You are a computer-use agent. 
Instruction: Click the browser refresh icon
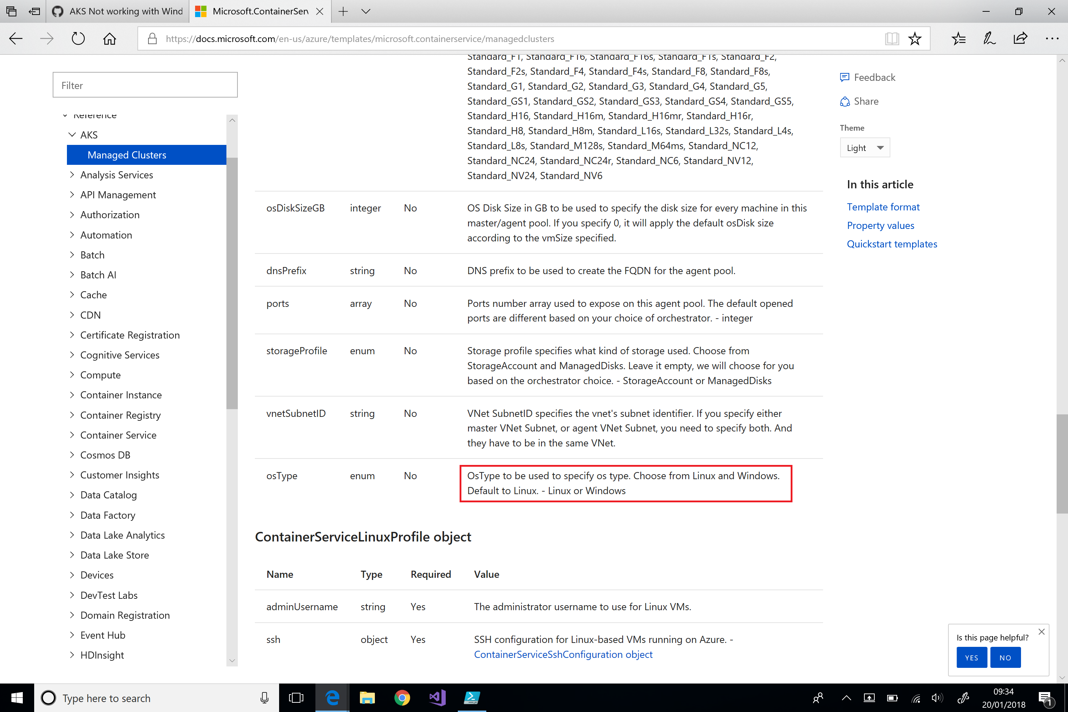click(78, 38)
